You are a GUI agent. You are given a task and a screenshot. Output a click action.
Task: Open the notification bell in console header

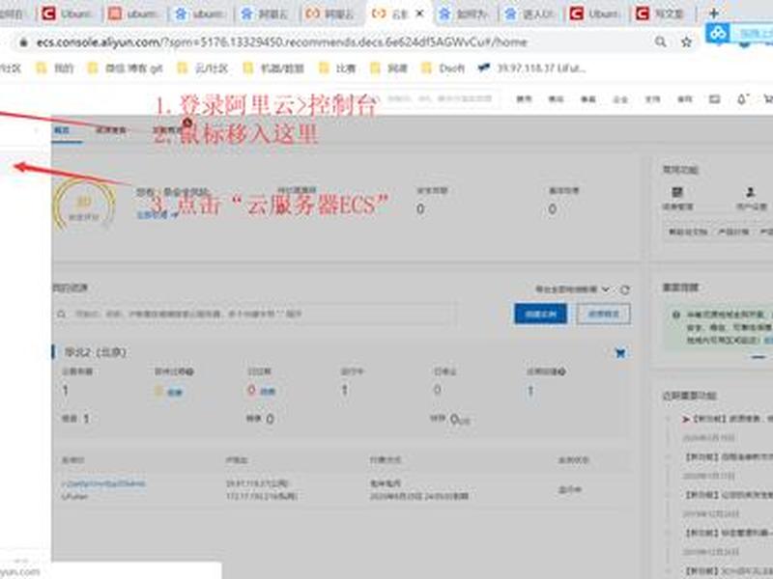(x=742, y=99)
